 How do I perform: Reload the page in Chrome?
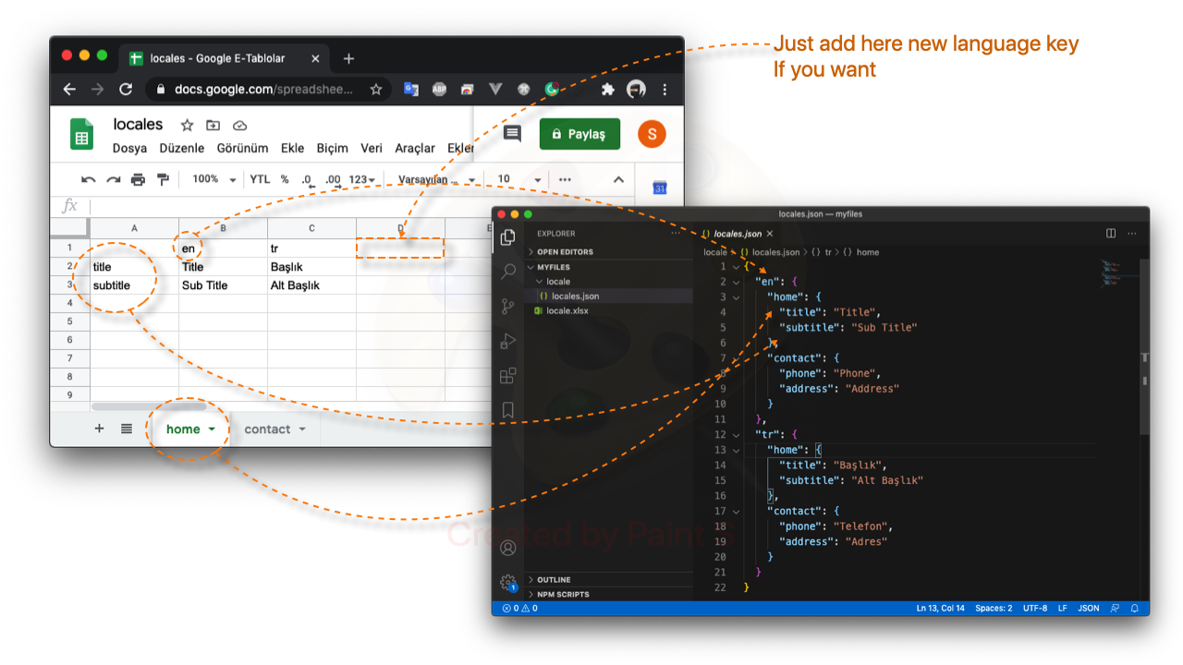pos(126,90)
